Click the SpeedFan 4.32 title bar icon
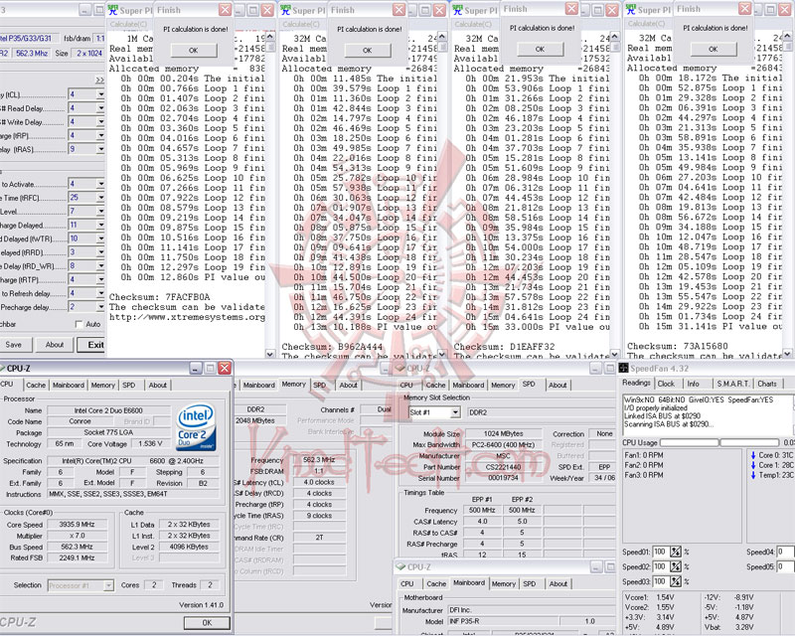 [623, 369]
